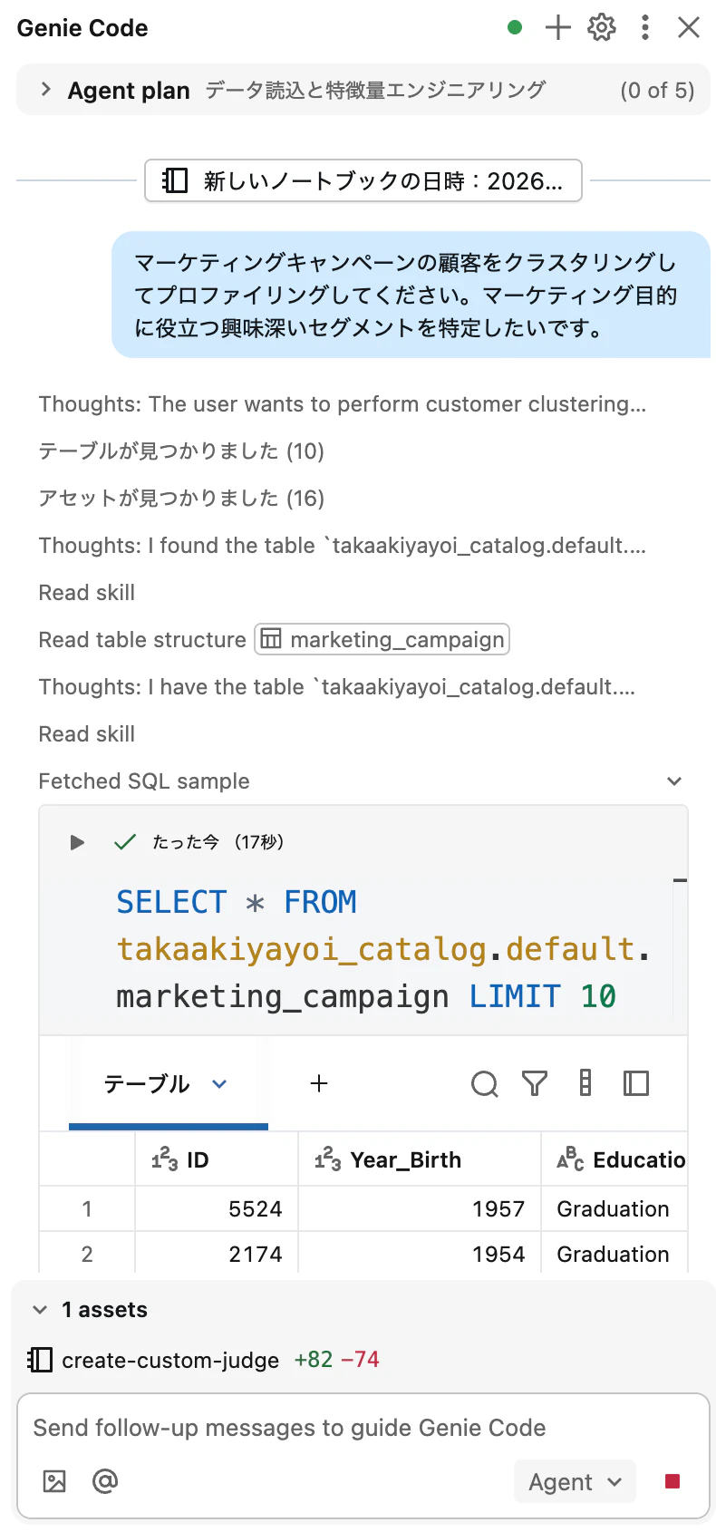716x1532 pixels.
Task: Click the green status dot indicator
Action: [x=515, y=28]
